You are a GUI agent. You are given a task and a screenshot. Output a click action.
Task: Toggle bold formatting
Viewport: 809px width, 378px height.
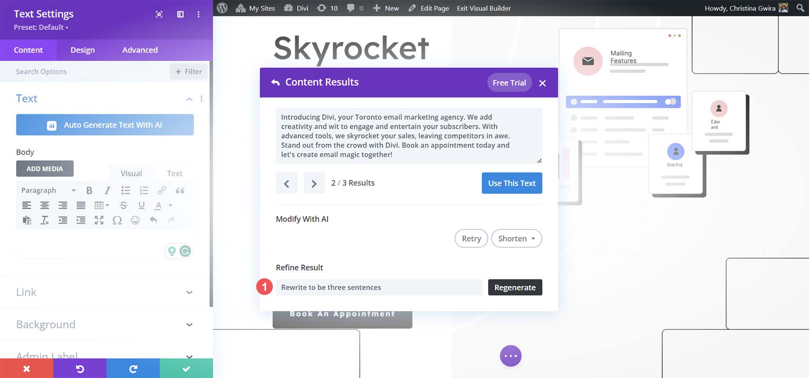click(x=89, y=190)
